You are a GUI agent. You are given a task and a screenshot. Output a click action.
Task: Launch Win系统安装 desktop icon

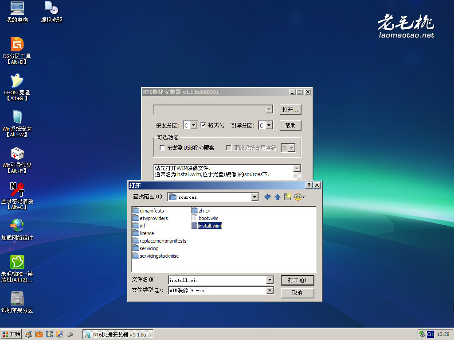[x=17, y=123]
